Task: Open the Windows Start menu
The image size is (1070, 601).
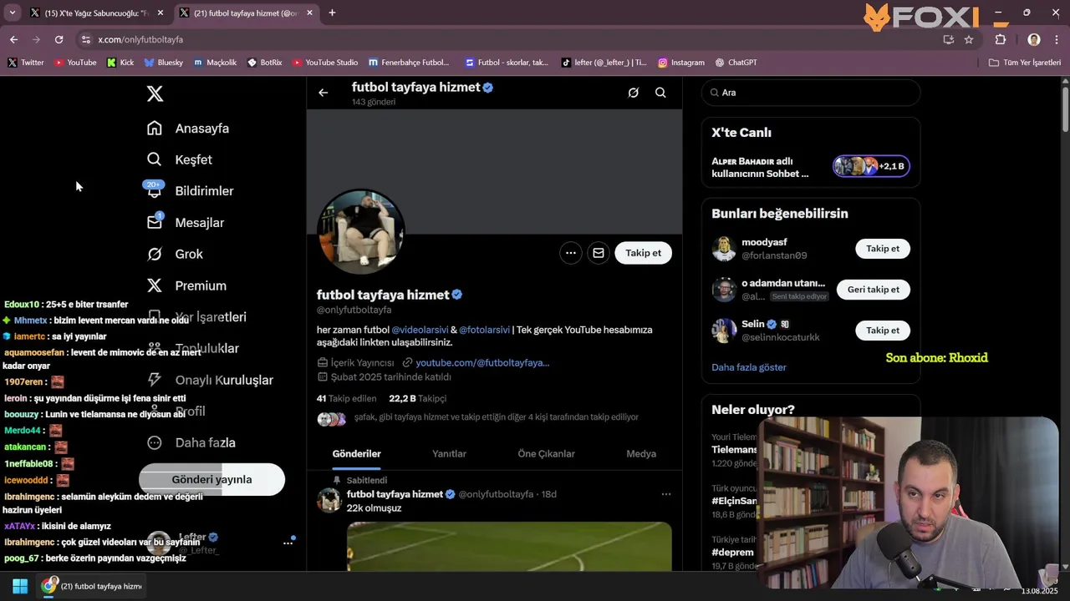Action: pos(20,586)
